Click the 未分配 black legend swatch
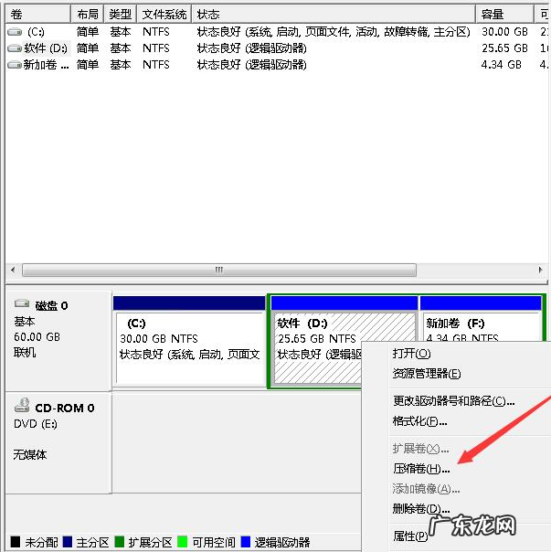Image resolution: width=551 pixels, height=552 pixels. [16, 542]
